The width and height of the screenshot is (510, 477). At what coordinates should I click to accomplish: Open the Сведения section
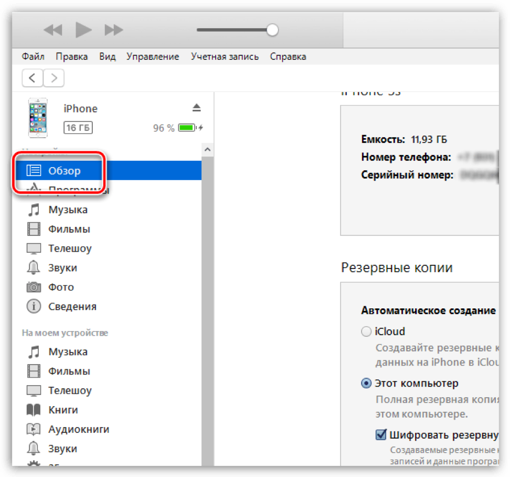(72, 306)
